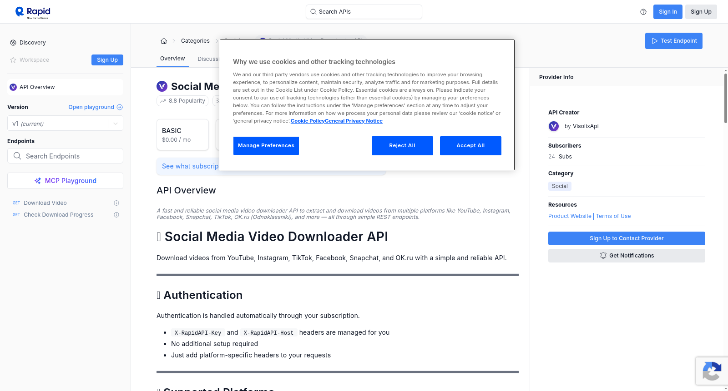Open the Product Website link

pos(570,216)
